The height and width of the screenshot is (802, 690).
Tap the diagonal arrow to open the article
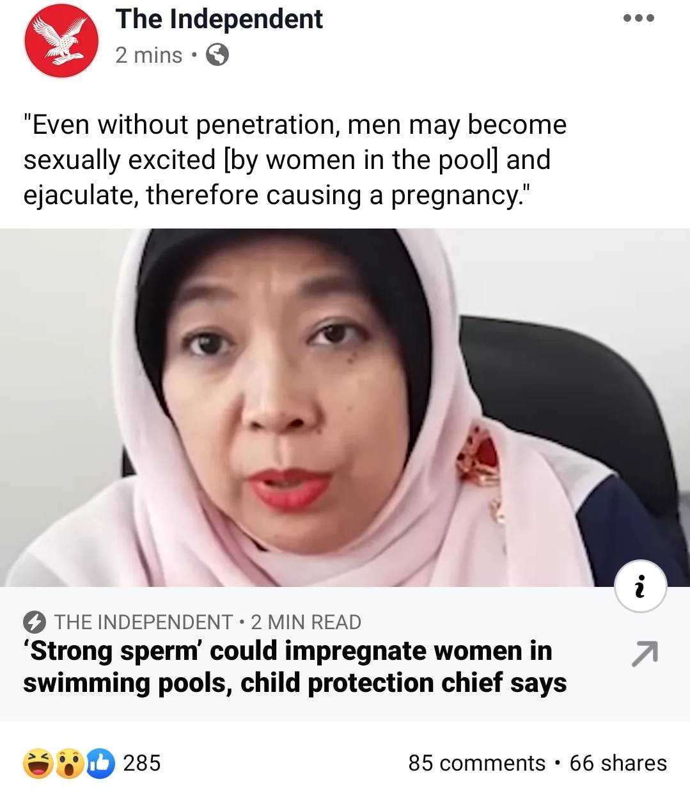click(x=644, y=653)
